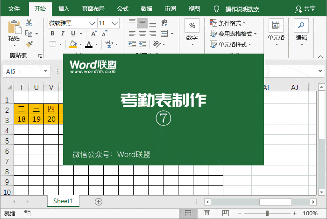
Task: Toggle Italic formatting
Action: pyautogui.click(x=63, y=34)
